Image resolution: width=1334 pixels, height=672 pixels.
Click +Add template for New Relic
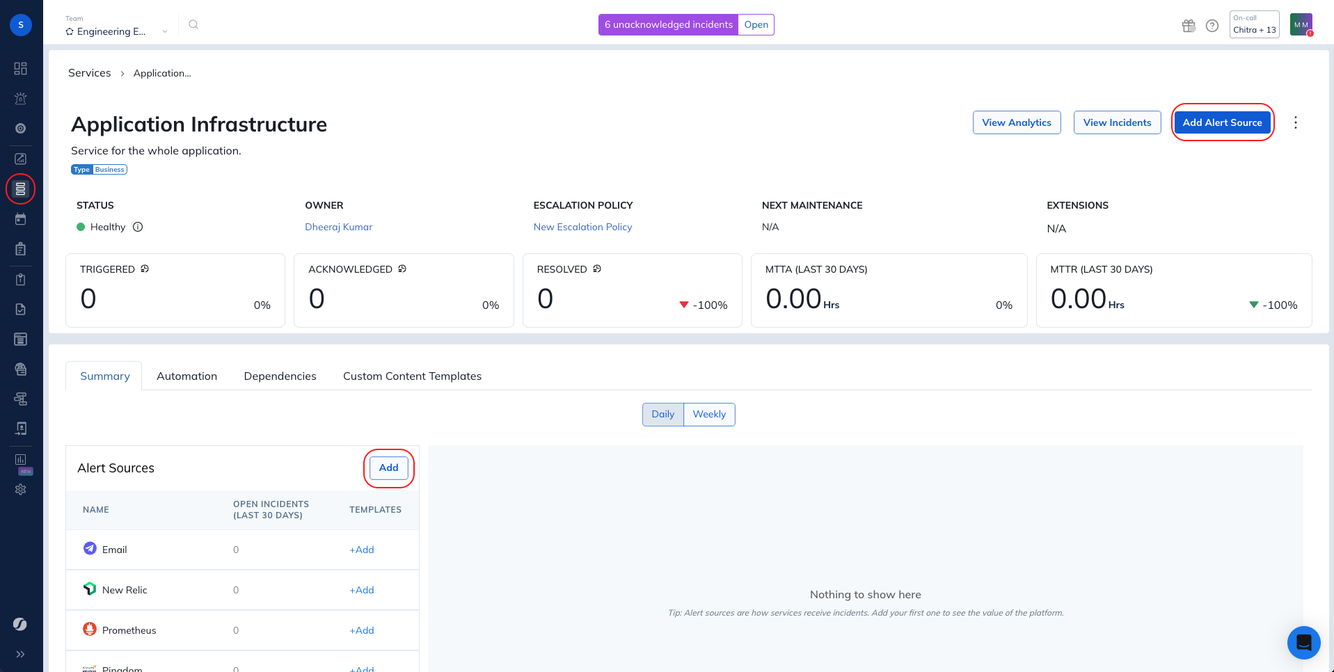tap(361, 590)
